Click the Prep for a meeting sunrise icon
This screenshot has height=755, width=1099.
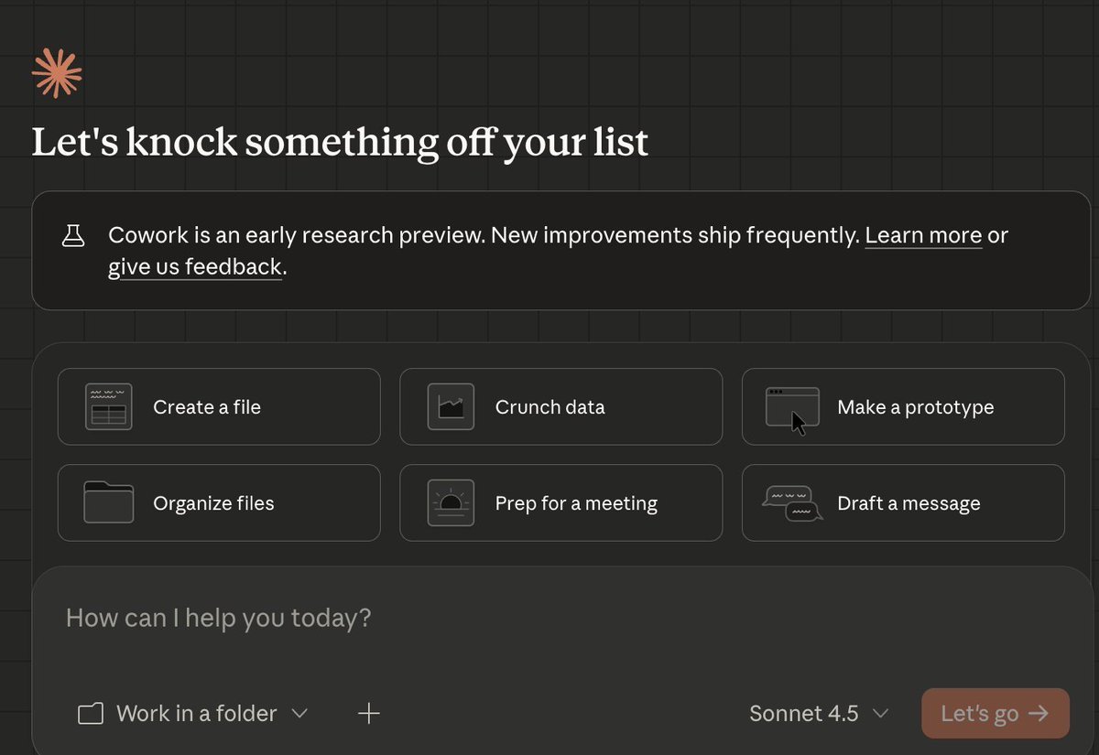[x=451, y=502]
